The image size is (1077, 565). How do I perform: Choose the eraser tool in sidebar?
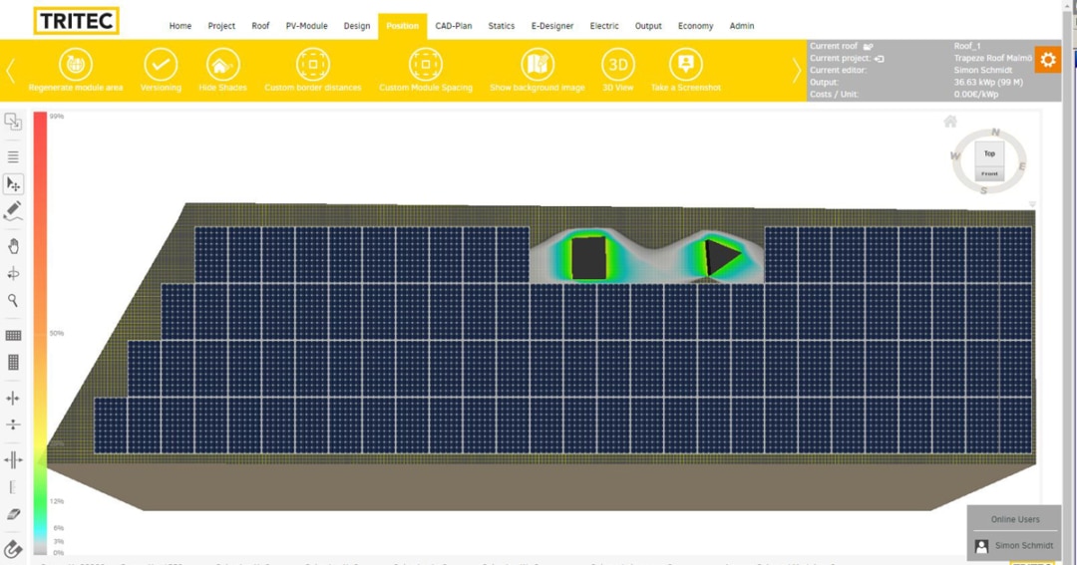click(x=13, y=514)
